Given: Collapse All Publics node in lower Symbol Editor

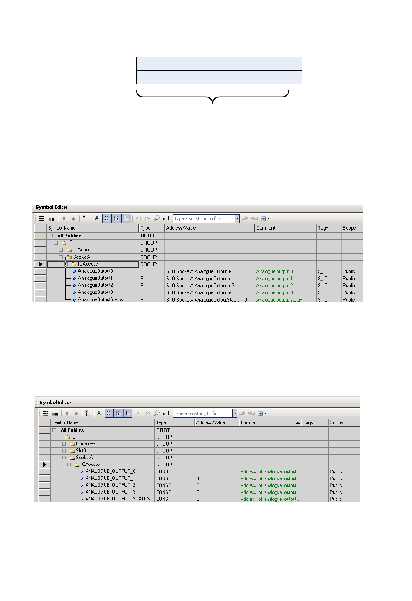Looking at the screenshot, I should point(55,430).
